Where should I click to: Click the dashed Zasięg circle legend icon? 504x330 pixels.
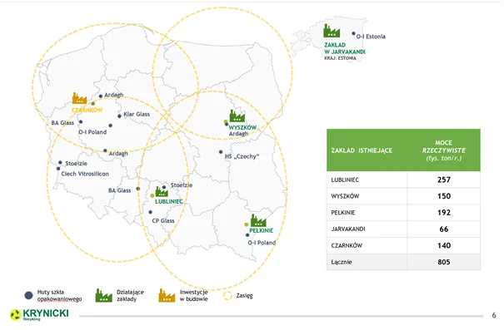[x=227, y=296]
